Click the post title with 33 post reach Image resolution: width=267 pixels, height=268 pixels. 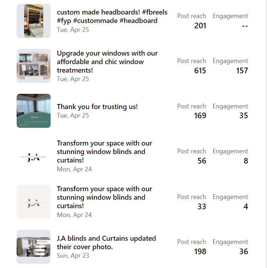point(104,197)
